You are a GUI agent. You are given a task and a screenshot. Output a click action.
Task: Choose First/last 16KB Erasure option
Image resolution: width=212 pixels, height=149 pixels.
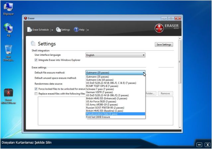click(x=115, y=117)
